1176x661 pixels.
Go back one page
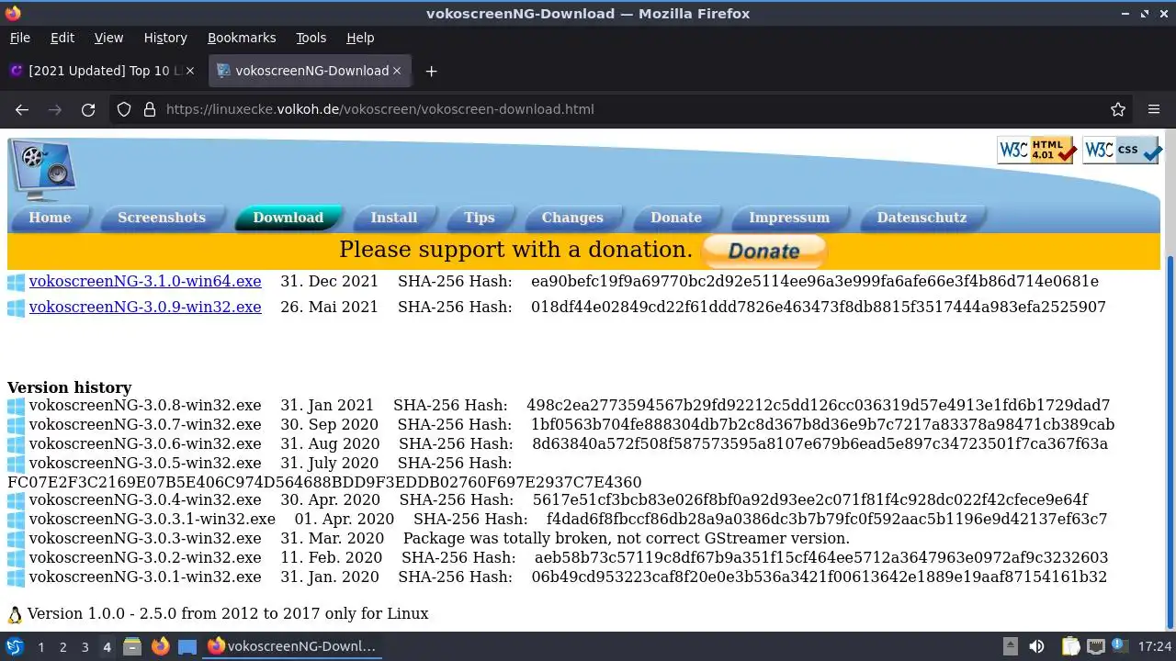pos(22,109)
